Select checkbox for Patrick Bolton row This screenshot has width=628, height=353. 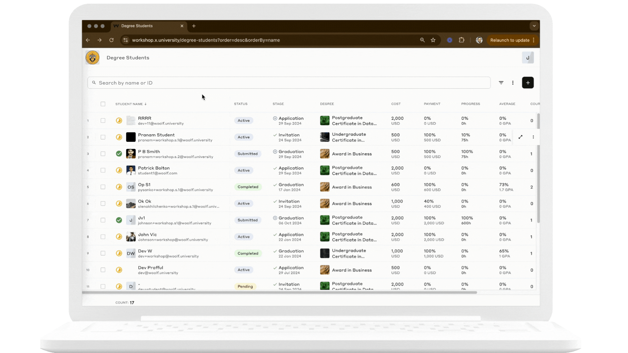(x=103, y=170)
